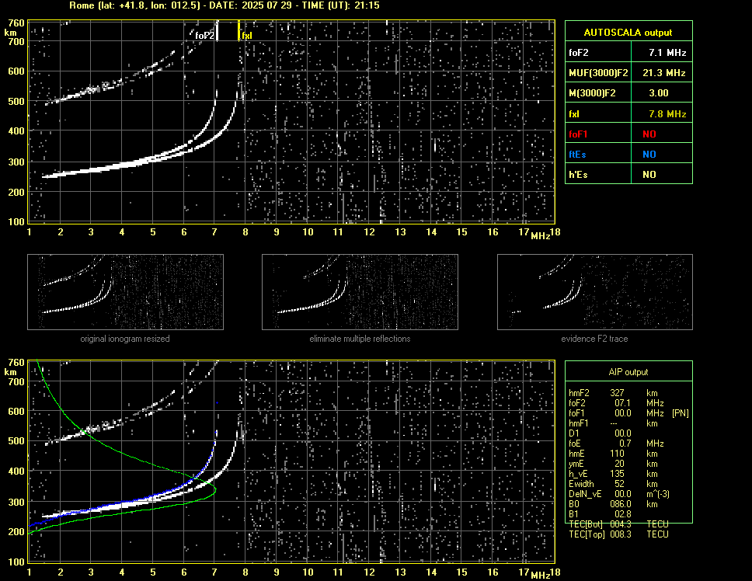Click the 760 km label on lower ionogram
The width and height of the screenshot is (752, 581).
(16, 363)
